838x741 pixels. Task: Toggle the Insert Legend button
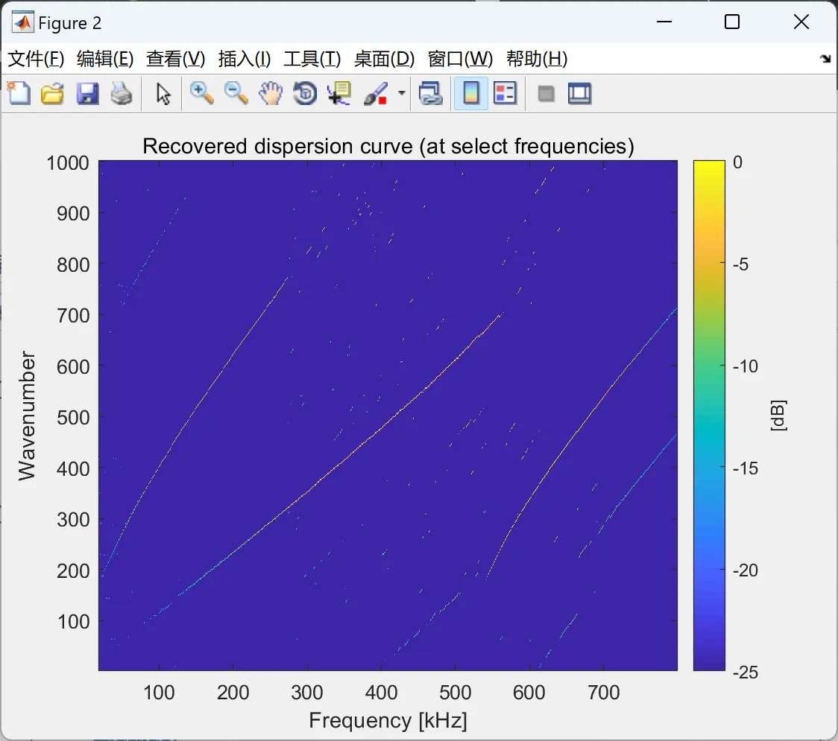click(505, 93)
